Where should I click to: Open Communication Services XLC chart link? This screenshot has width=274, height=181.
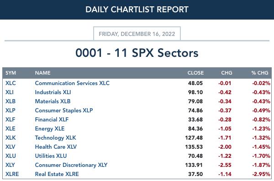(72, 83)
